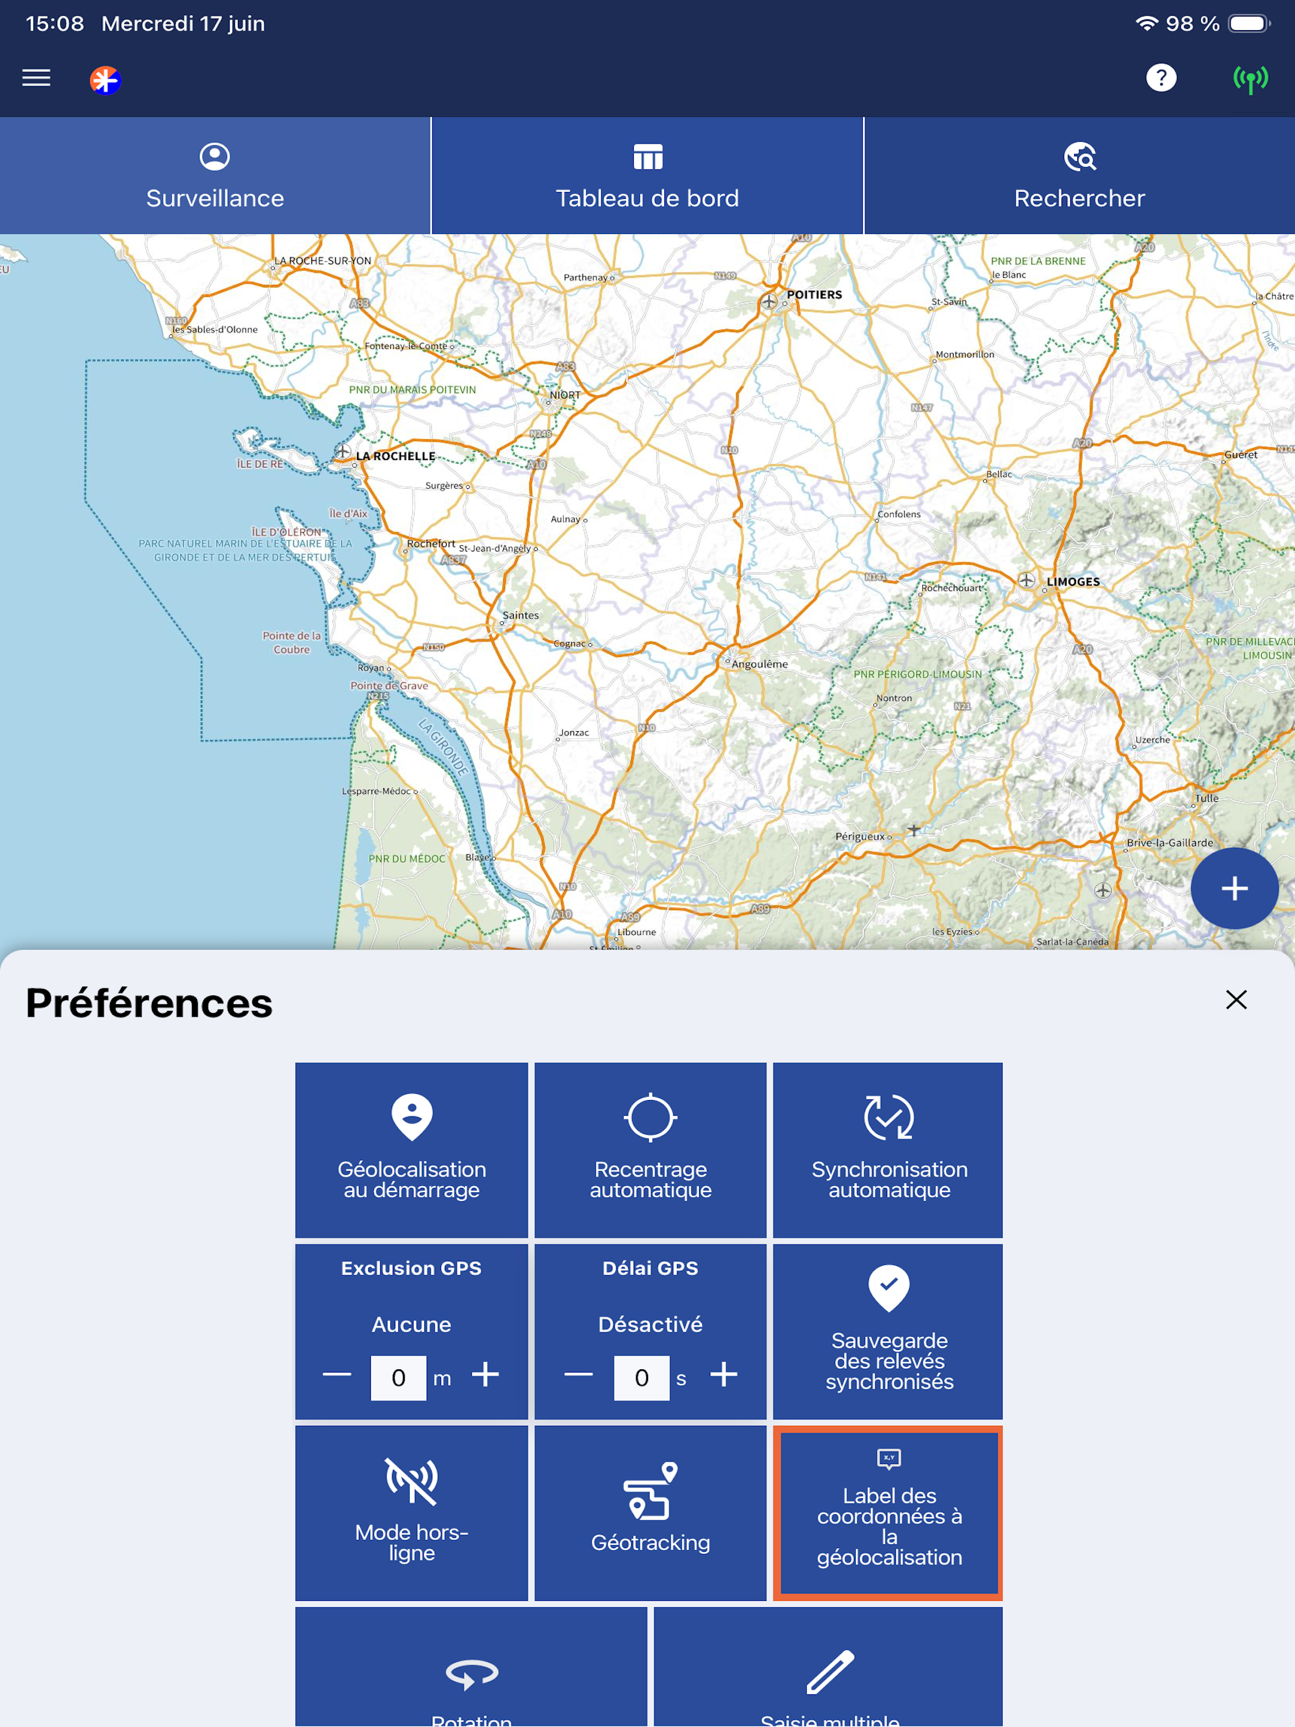Image resolution: width=1295 pixels, height=1727 pixels.
Task: Tap the Wi-Fi status icon
Action: (x=1146, y=23)
